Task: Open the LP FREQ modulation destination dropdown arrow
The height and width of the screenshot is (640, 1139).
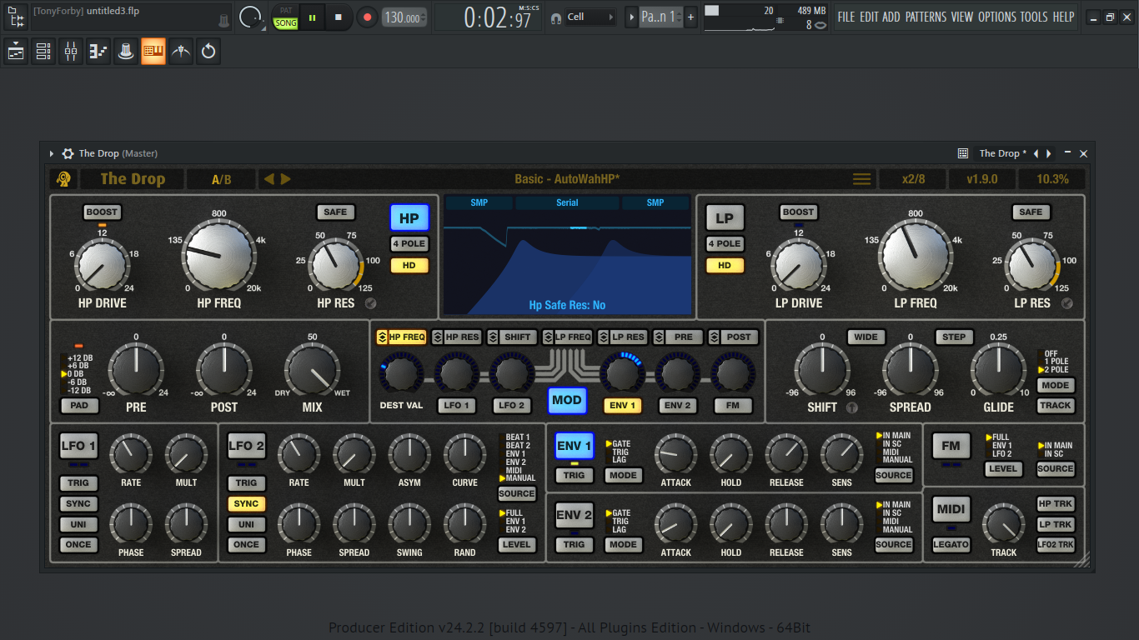Action: 548,337
